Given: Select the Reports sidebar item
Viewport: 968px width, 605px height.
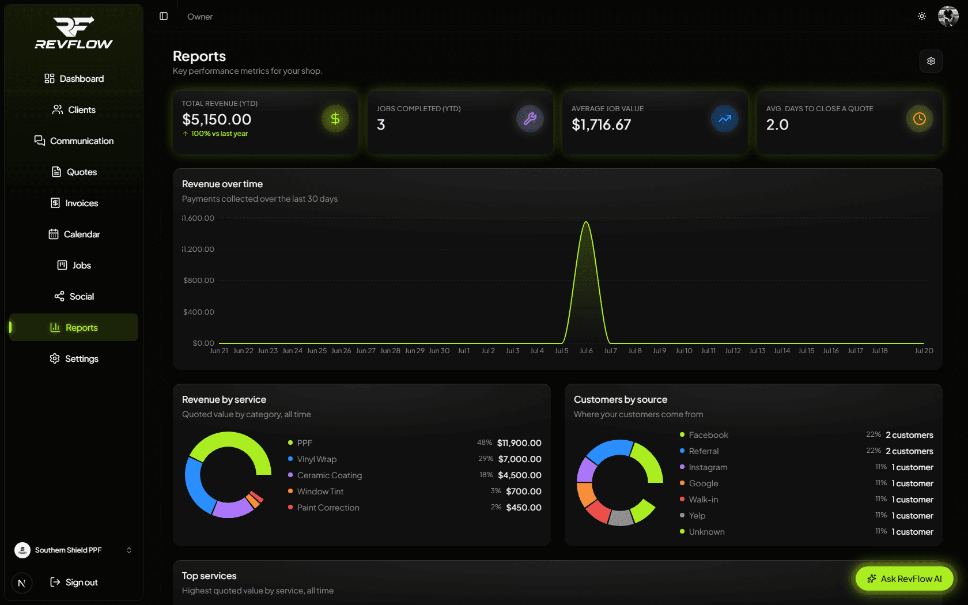Looking at the screenshot, I should pos(74,327).
